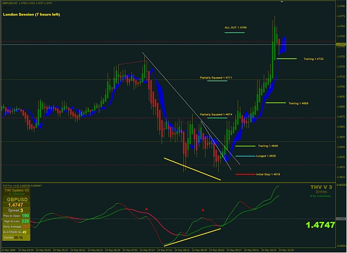347x253 pixels.
Task: Select green line beside Trailing 1.4733
Action: pyautogui.click(x=286, y=59)
